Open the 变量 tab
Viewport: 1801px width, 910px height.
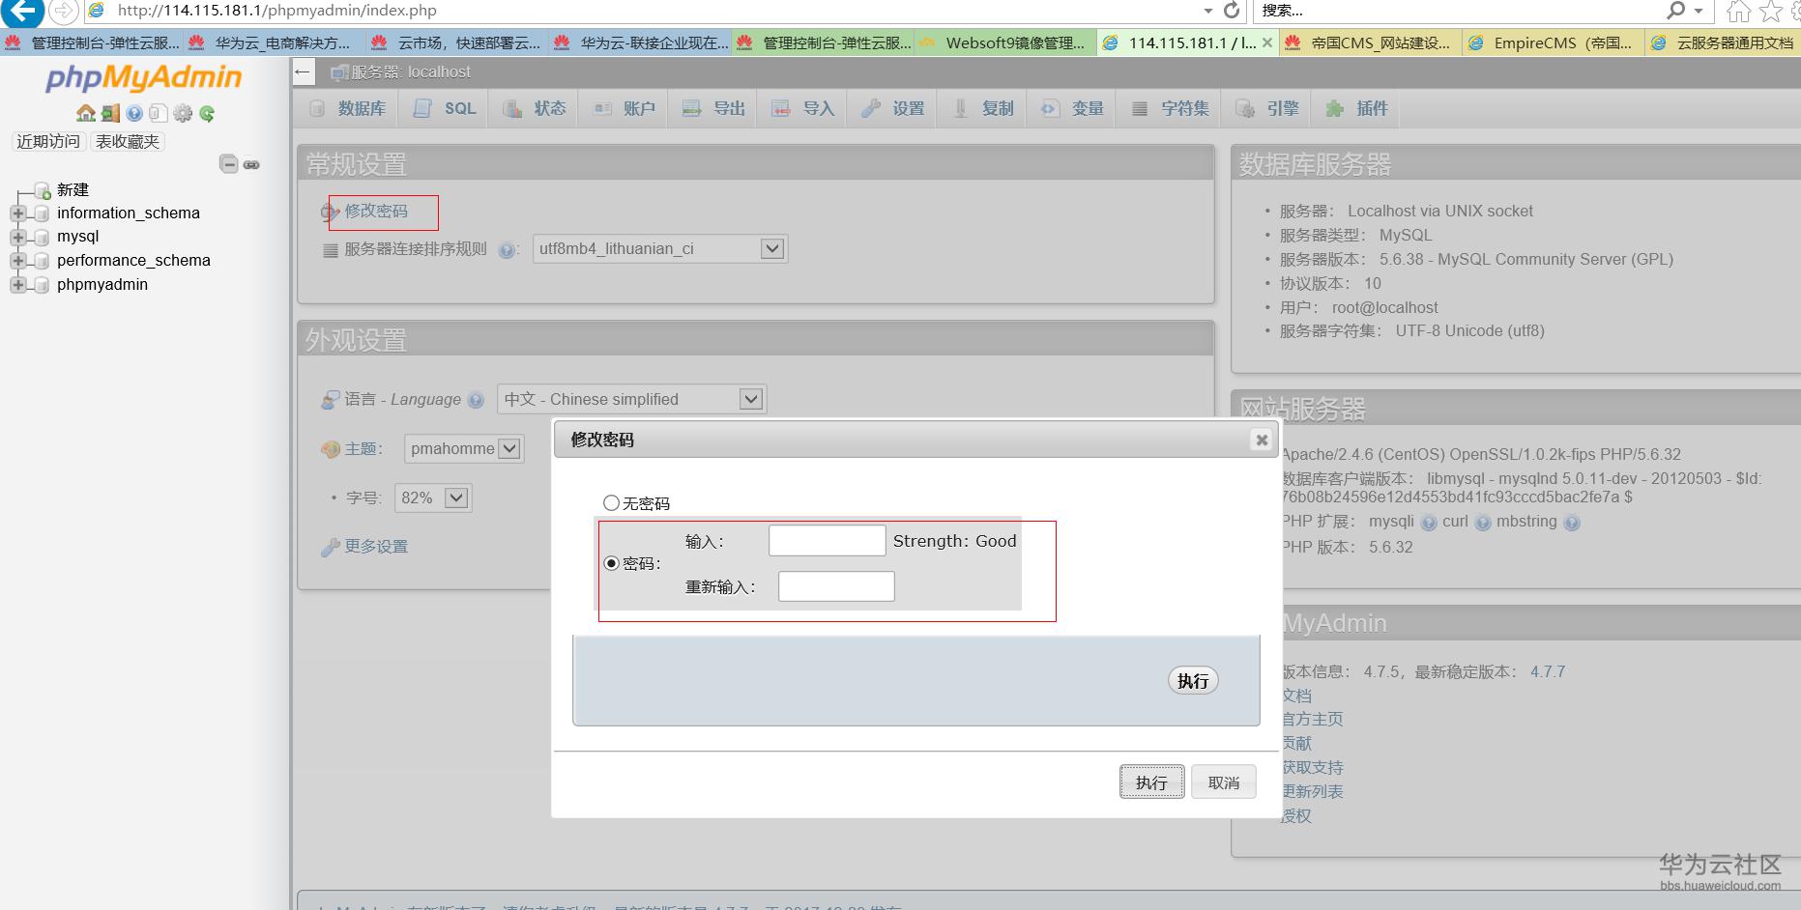pos(1072,108)
